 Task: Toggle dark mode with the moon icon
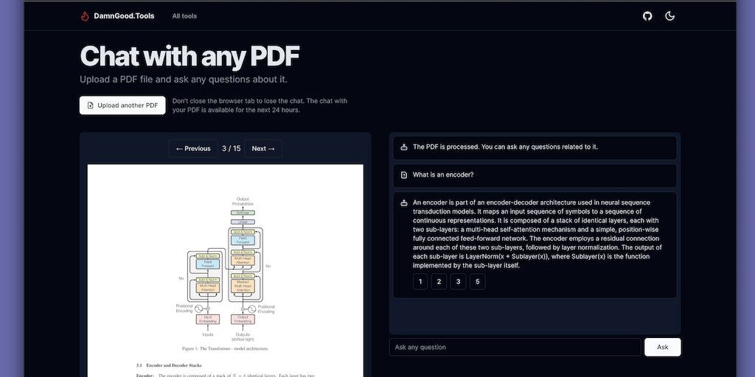pyautogui.click(x=669, y=16)
